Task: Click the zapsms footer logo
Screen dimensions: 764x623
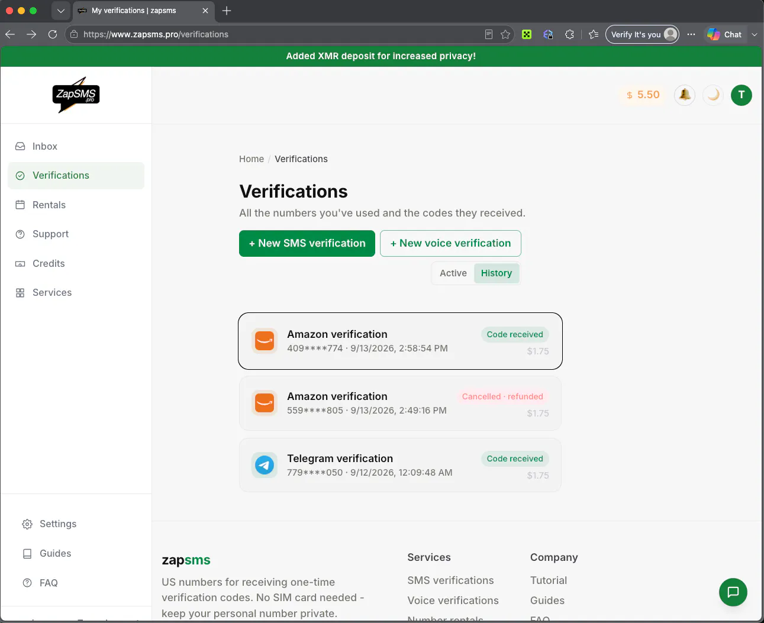Action: [x=186, y=560]
